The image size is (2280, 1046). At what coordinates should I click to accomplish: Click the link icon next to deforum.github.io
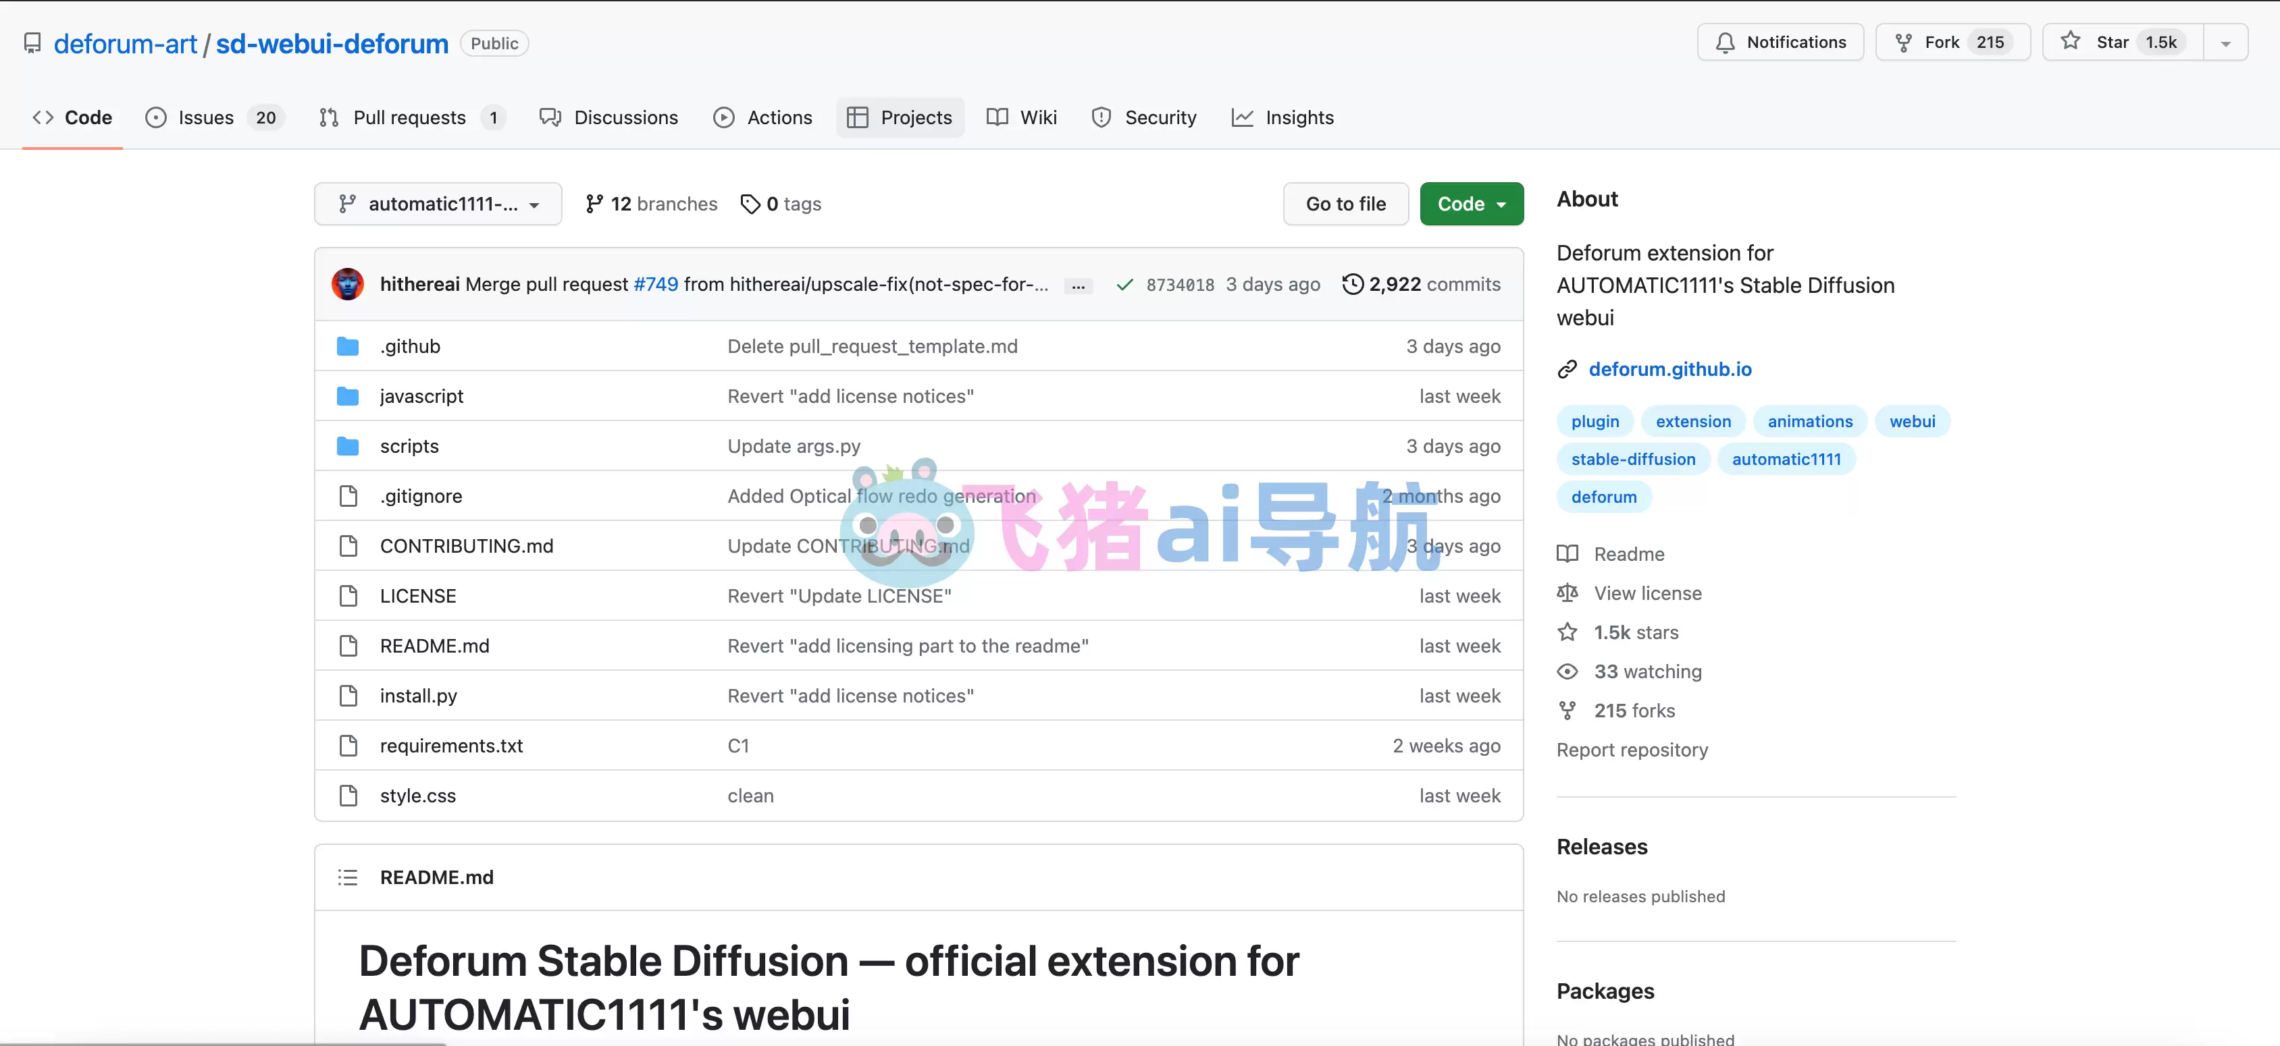pyautogui.click(x=1567, y=370)
